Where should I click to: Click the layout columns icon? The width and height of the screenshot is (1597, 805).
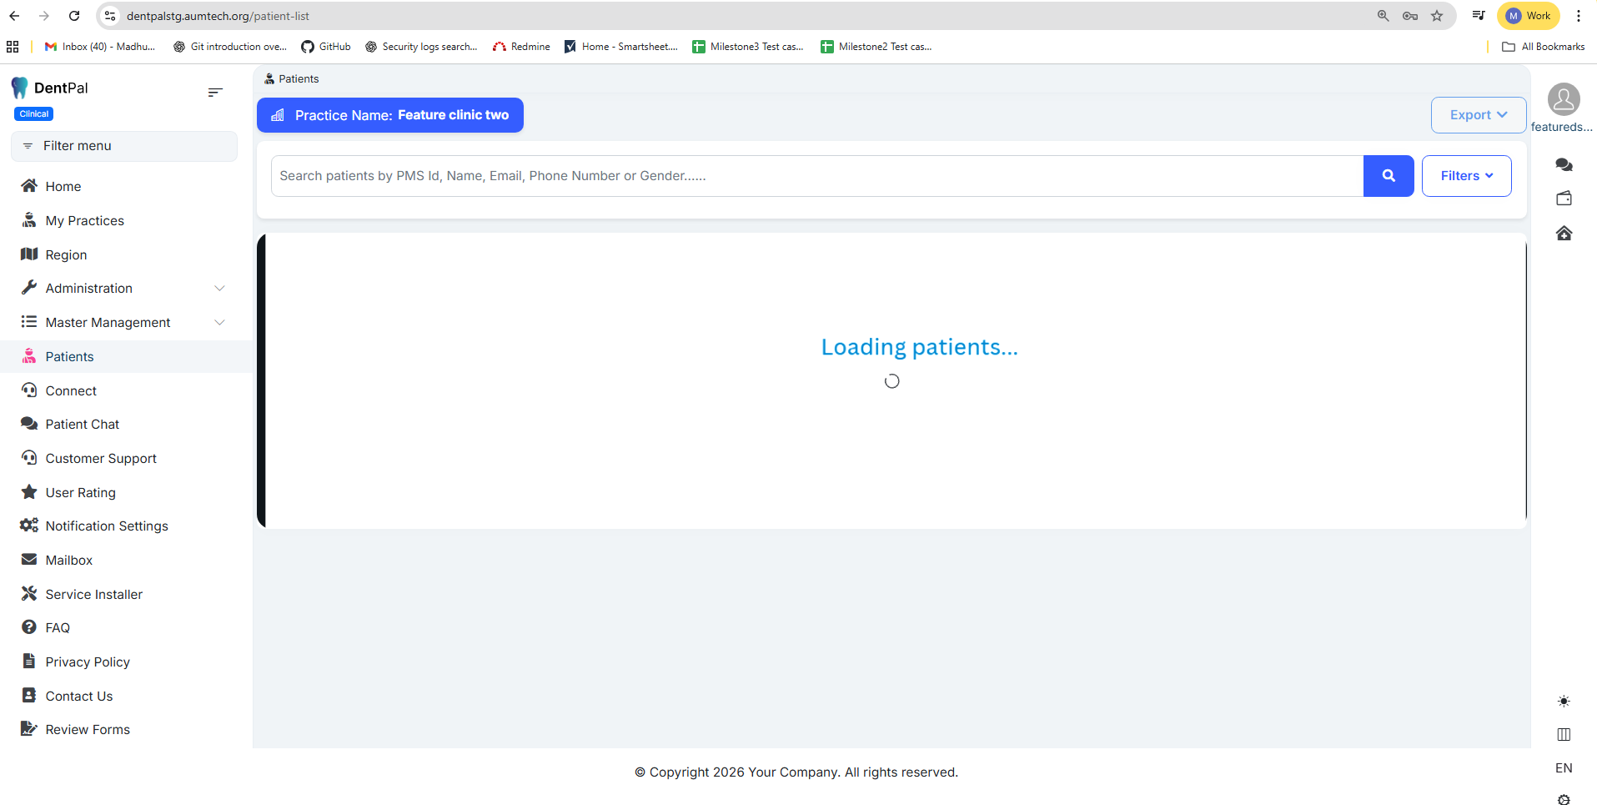(x=1564, y=734)
